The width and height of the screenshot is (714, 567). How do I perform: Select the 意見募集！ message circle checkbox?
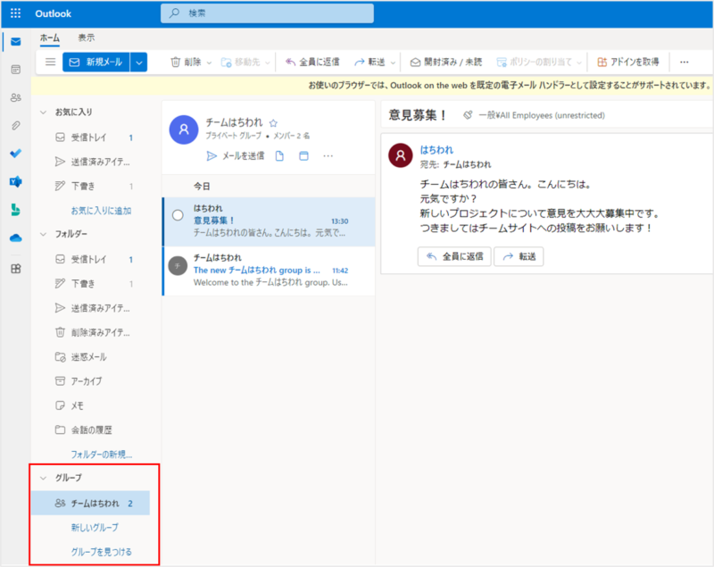click(178, 216)
